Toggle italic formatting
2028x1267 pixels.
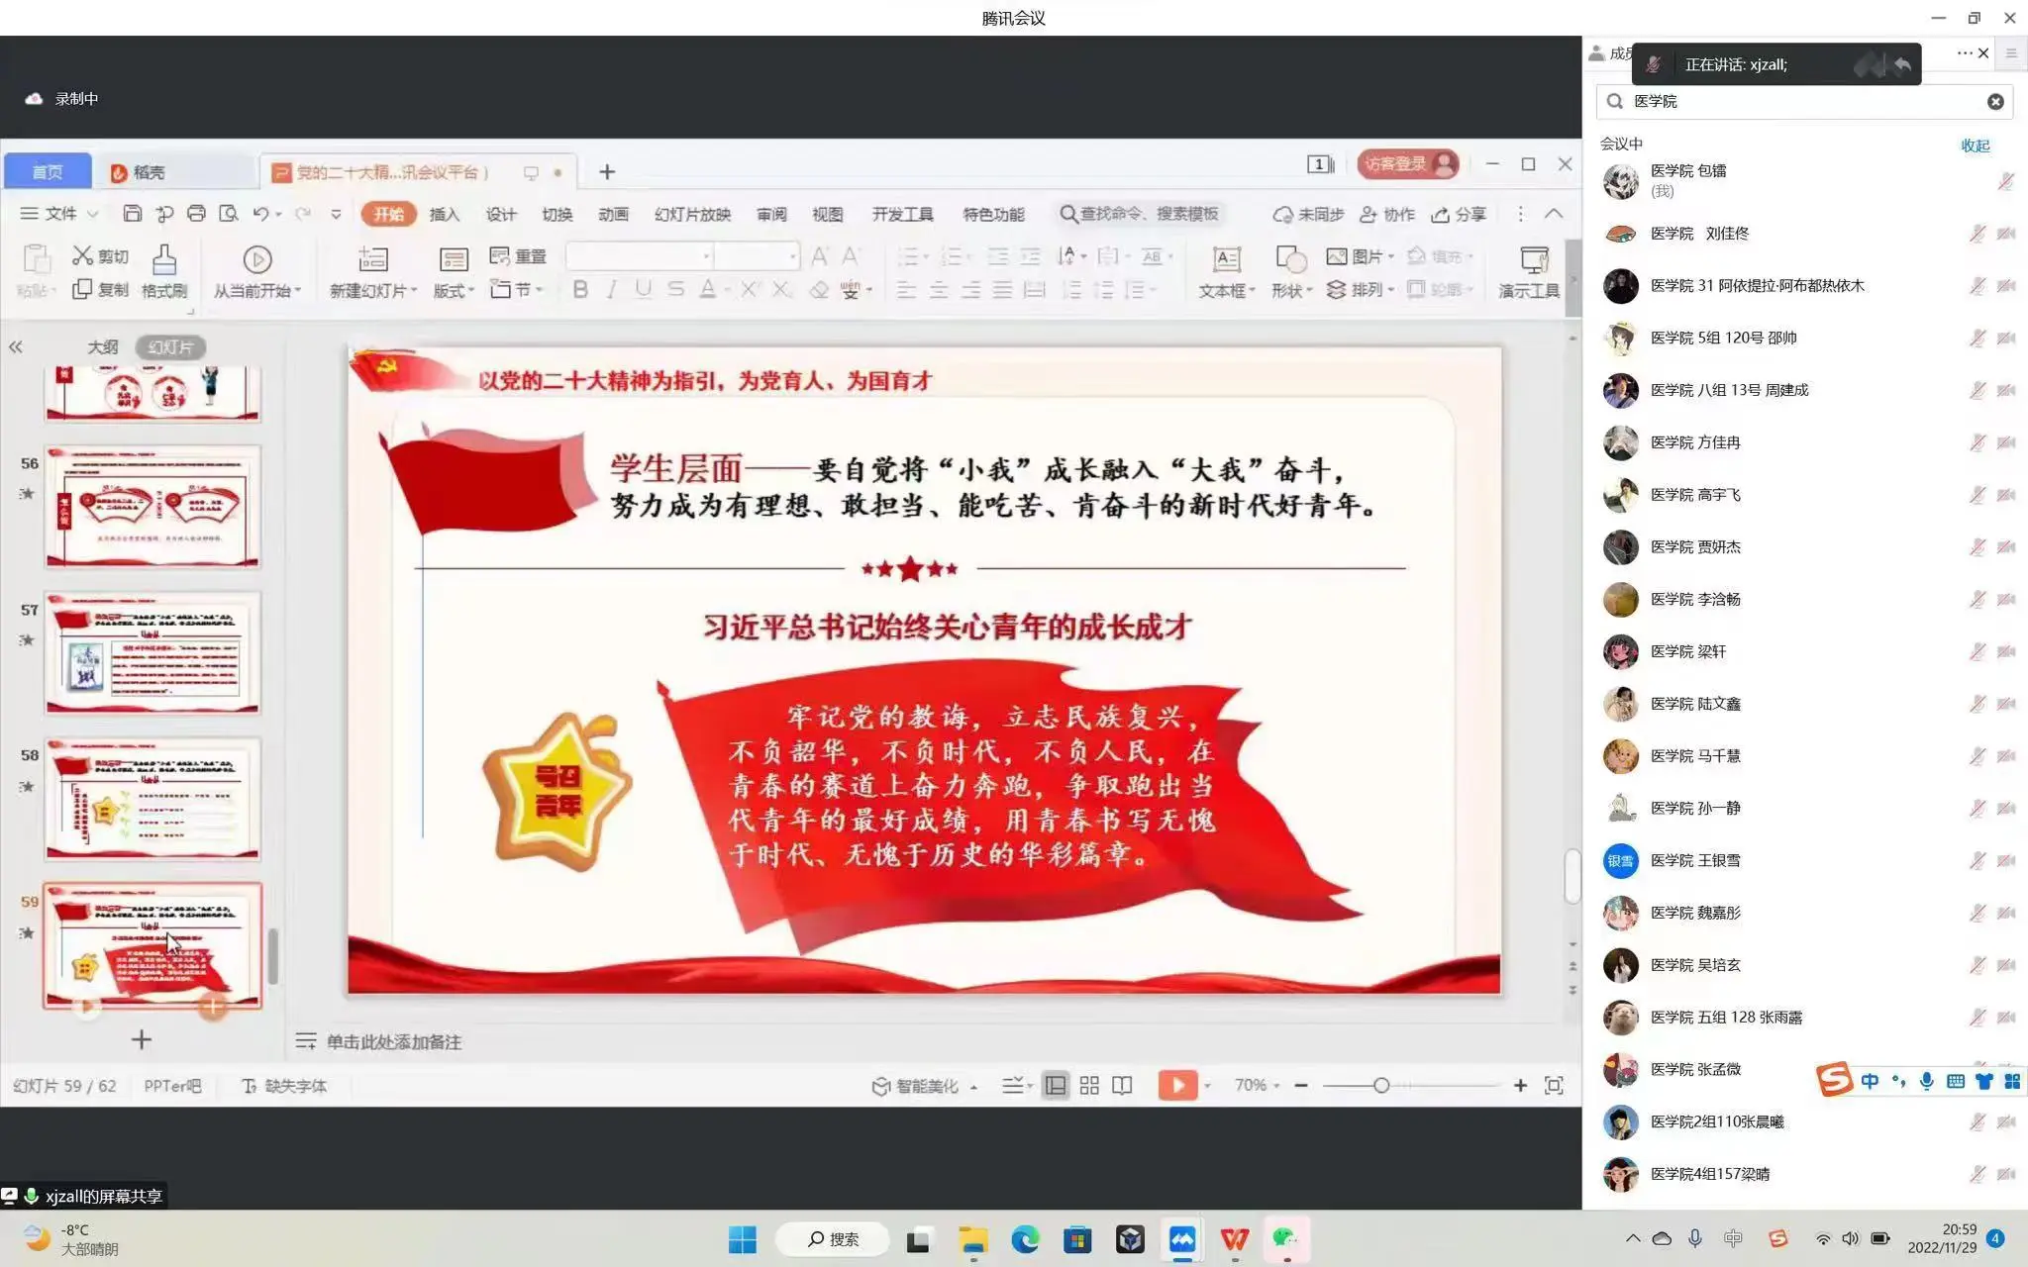click(612, 289)
